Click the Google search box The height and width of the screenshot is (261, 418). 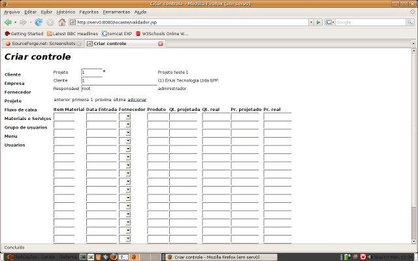point(370,22)
